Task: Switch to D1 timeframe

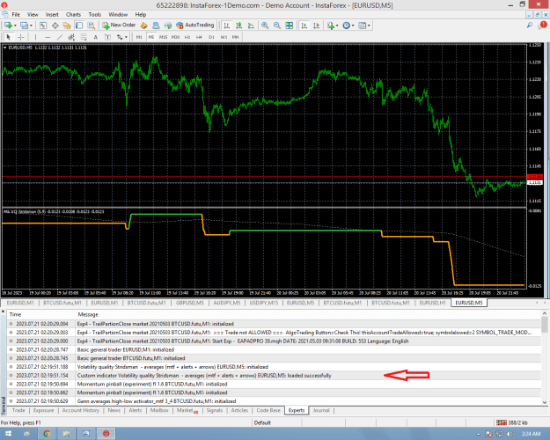Action: [x=211, y=37]
